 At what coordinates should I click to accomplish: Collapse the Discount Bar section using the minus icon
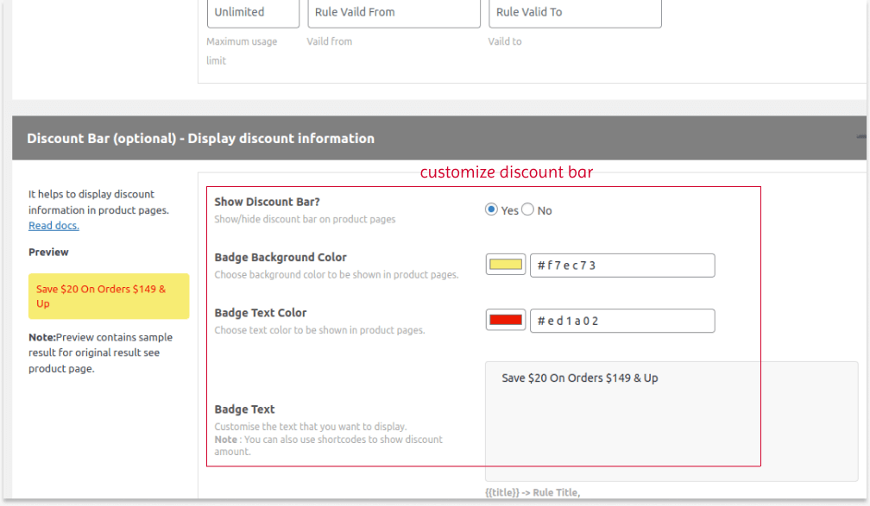[x=861, y=138]
